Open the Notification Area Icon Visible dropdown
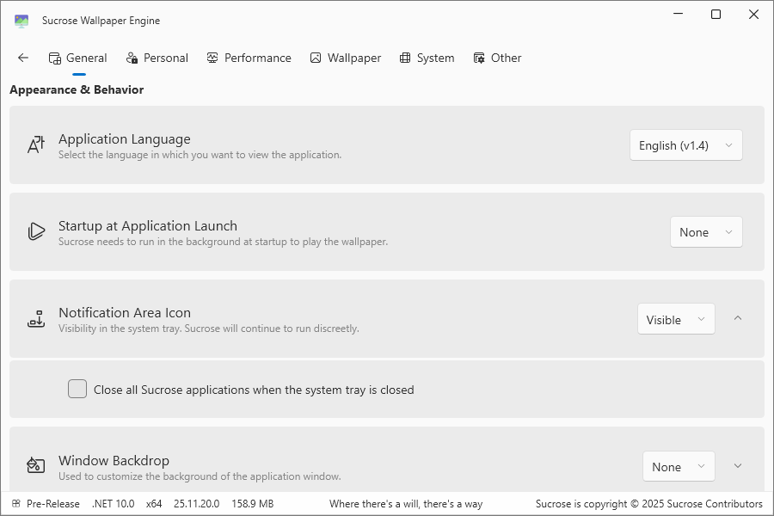The image size is (774, 516). pyautogui.click(x=675, y=319)
